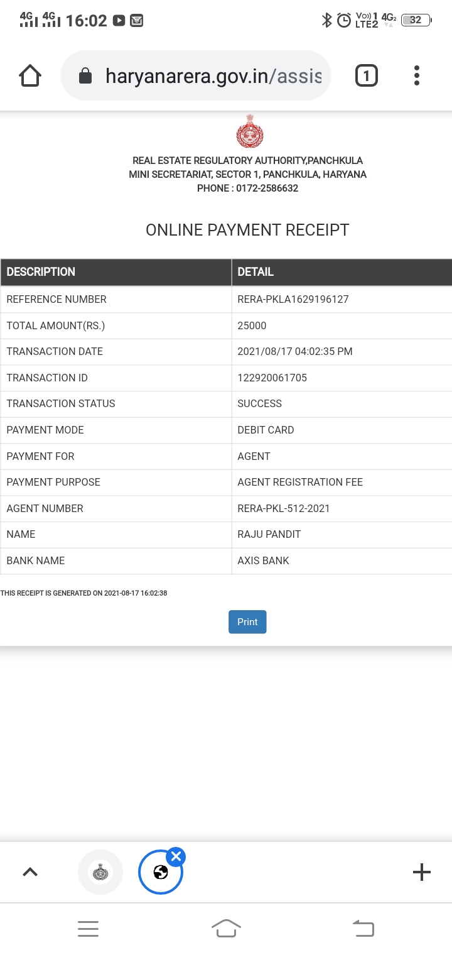Open the three-dot browser menu
Viewport: 452px width, 955px height.
416,76
